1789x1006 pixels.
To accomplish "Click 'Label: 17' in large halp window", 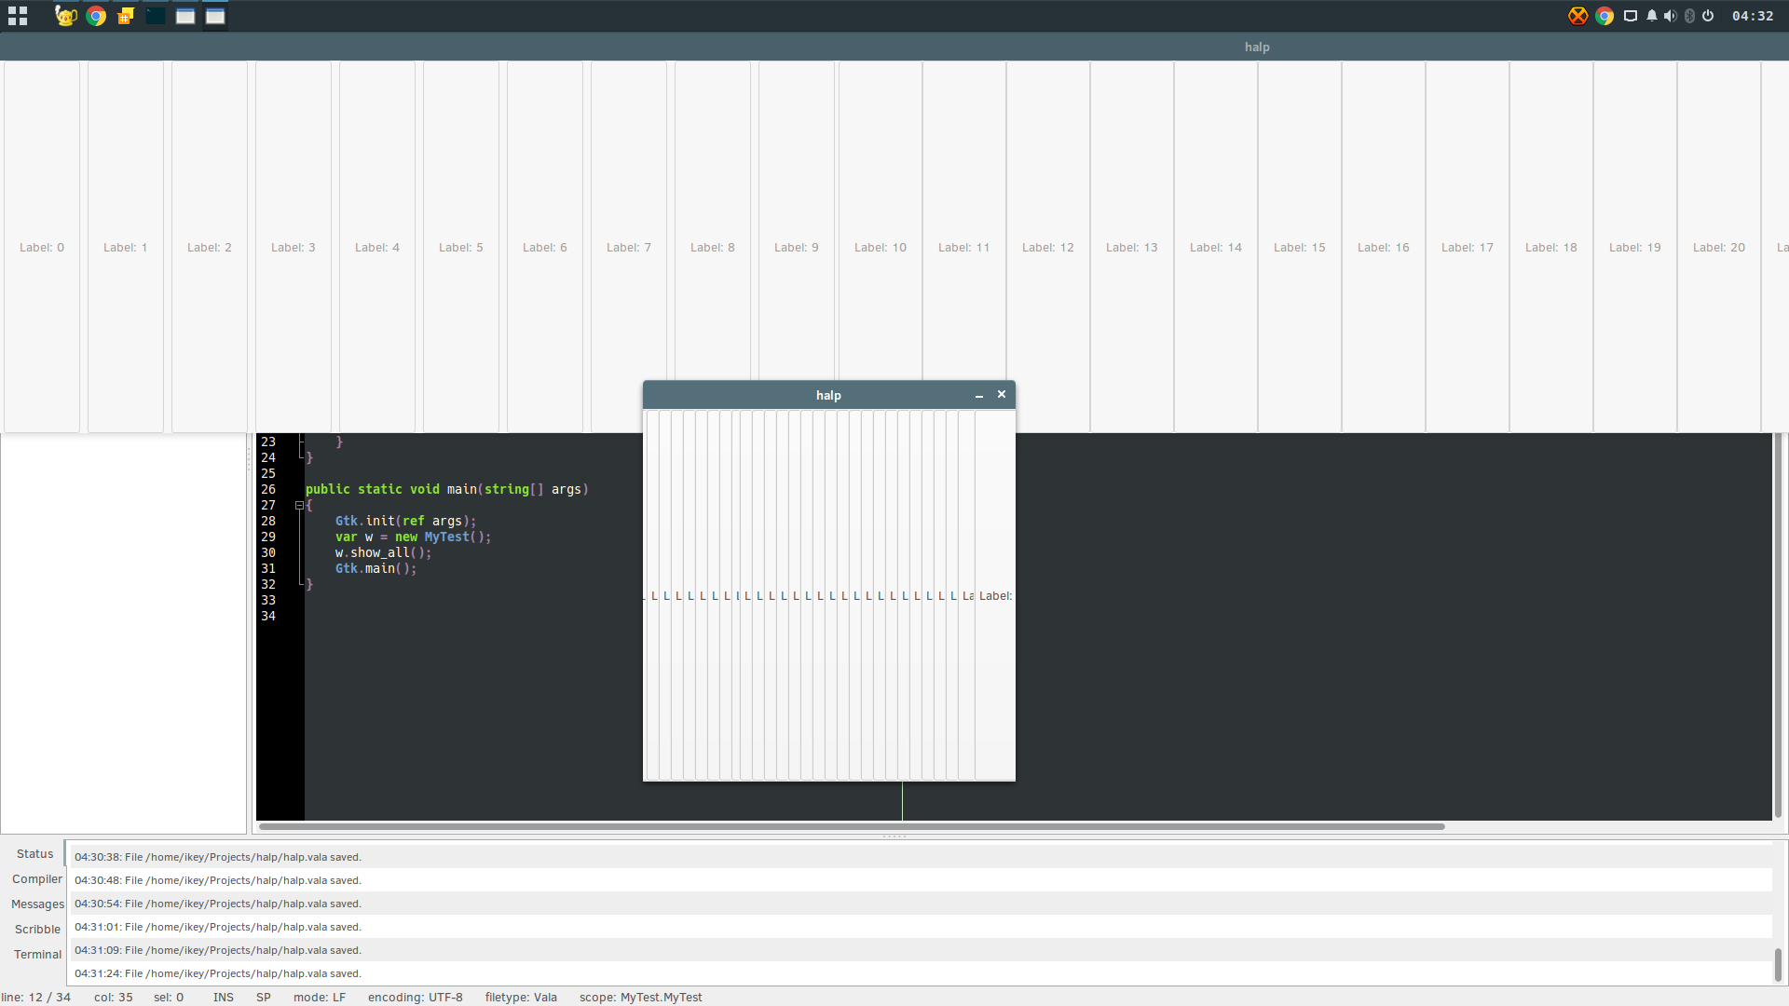I will 1468,248.
